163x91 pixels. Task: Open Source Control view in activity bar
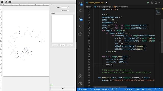pos(80,19)
